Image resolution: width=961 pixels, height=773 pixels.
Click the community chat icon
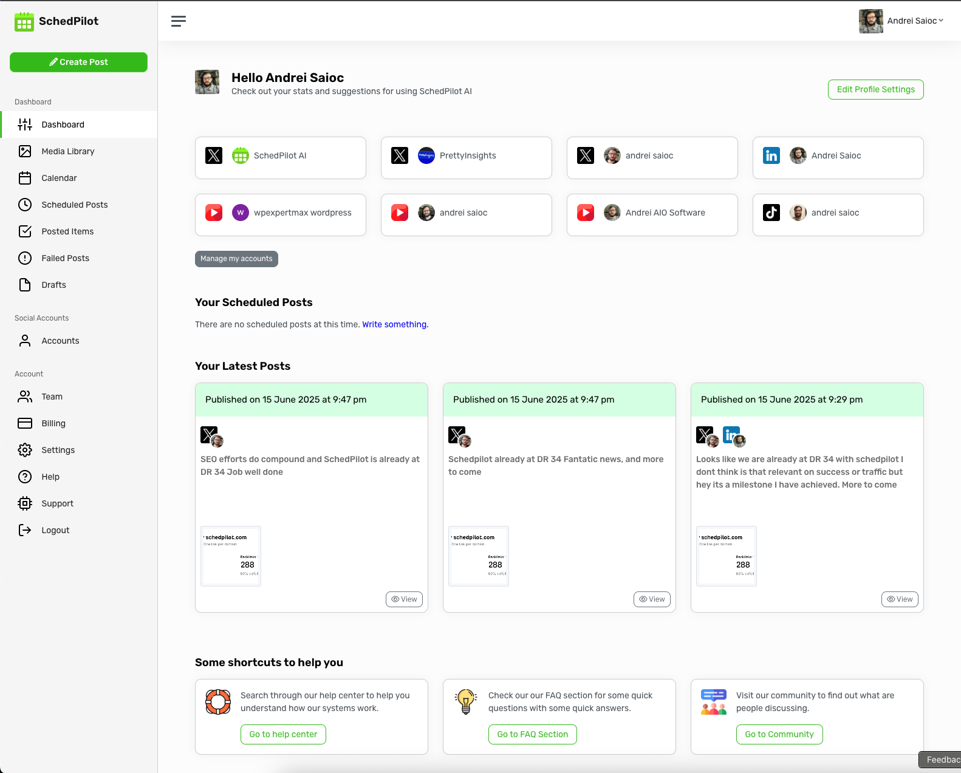[x=714, y=702]
